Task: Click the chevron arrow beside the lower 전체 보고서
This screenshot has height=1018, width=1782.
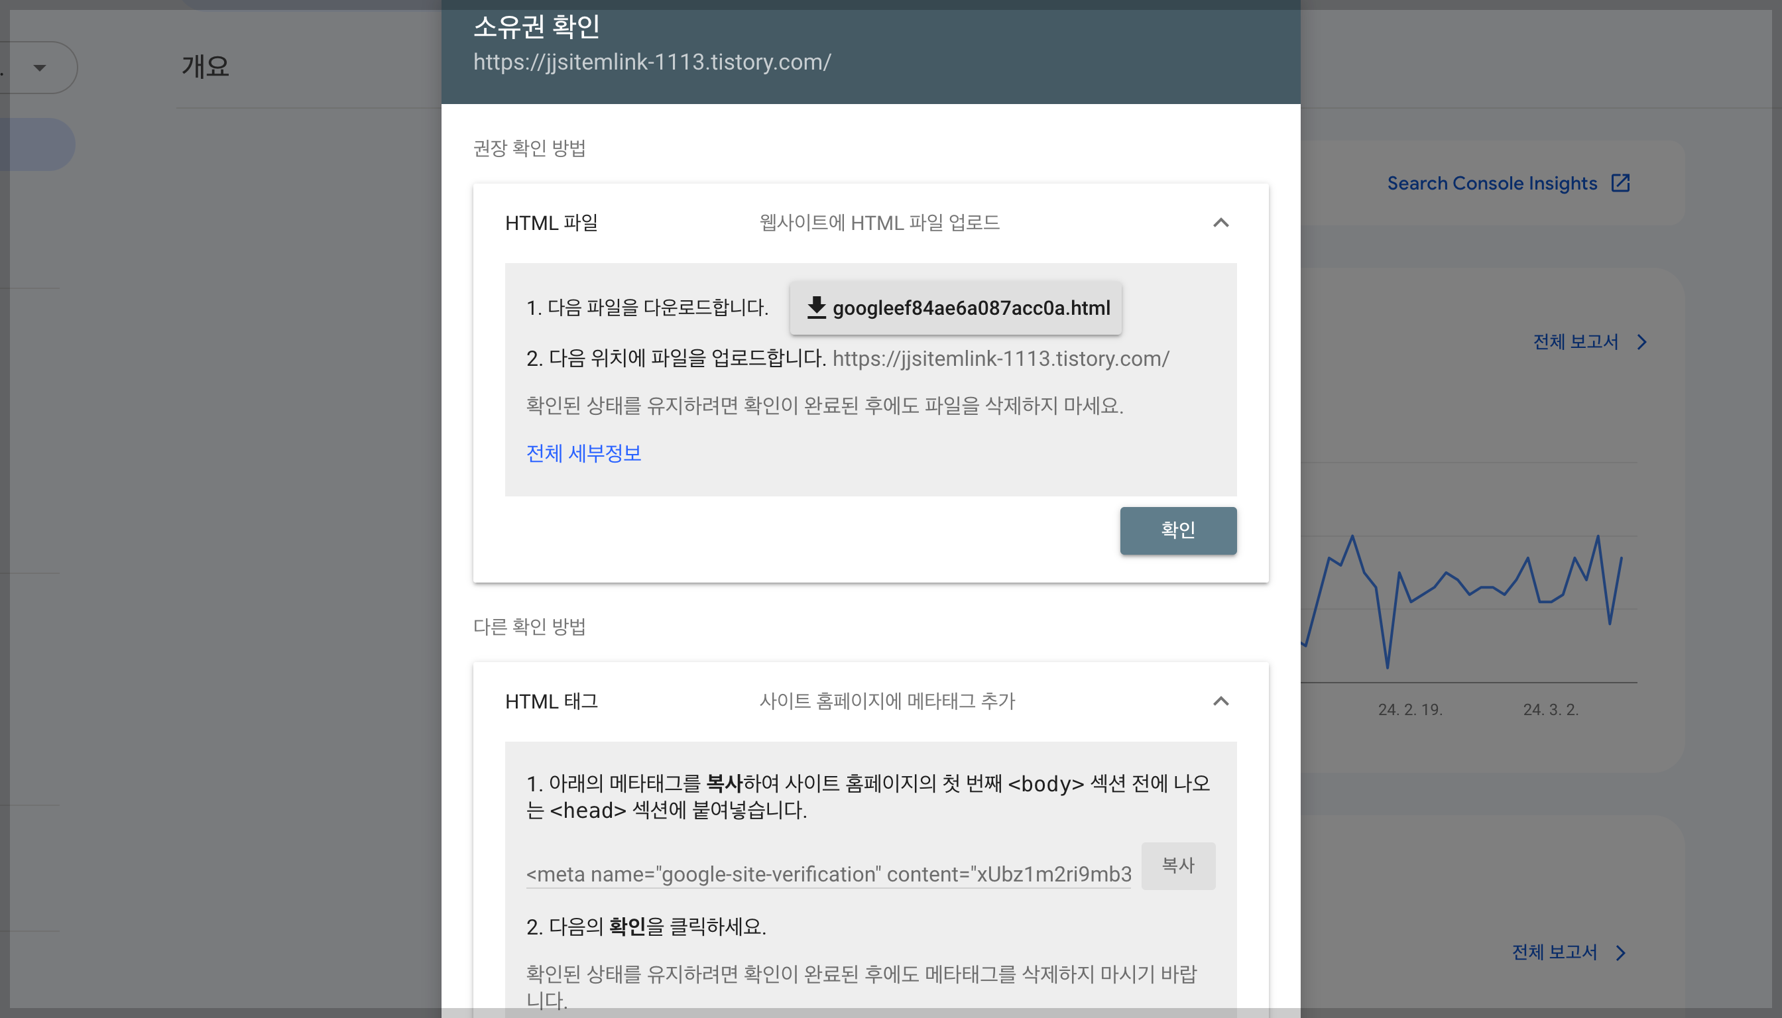Action: 1620,952
